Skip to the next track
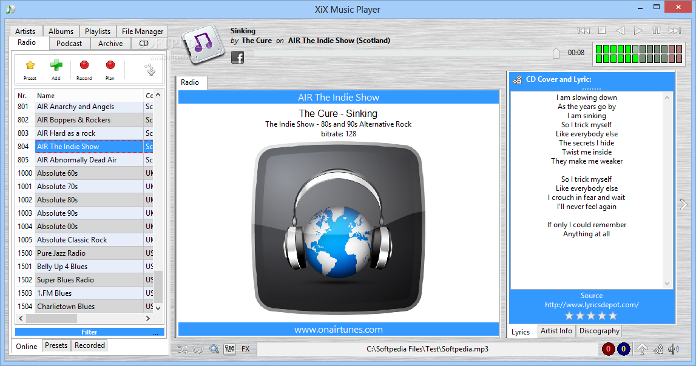The width and height of the screenshot is (696, 366). 675,30
